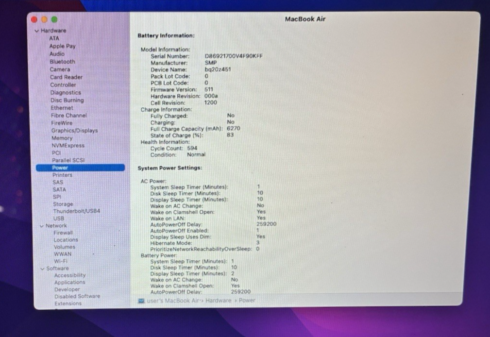Open the Memory hardware category
Viewport: 490px width, 337px height.
(62, 138)
